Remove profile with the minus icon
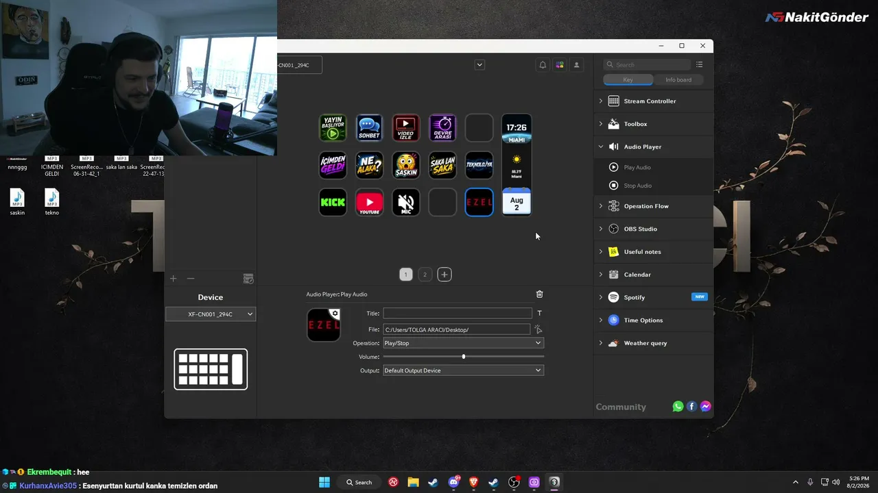The width and height of the screenshot is (878, 493). 191,279
